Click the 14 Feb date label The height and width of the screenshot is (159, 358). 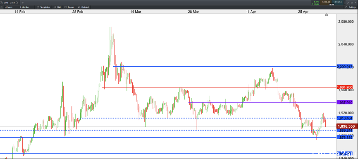20,12
